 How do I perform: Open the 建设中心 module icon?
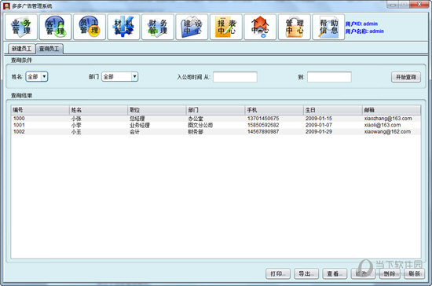point(192,27)
